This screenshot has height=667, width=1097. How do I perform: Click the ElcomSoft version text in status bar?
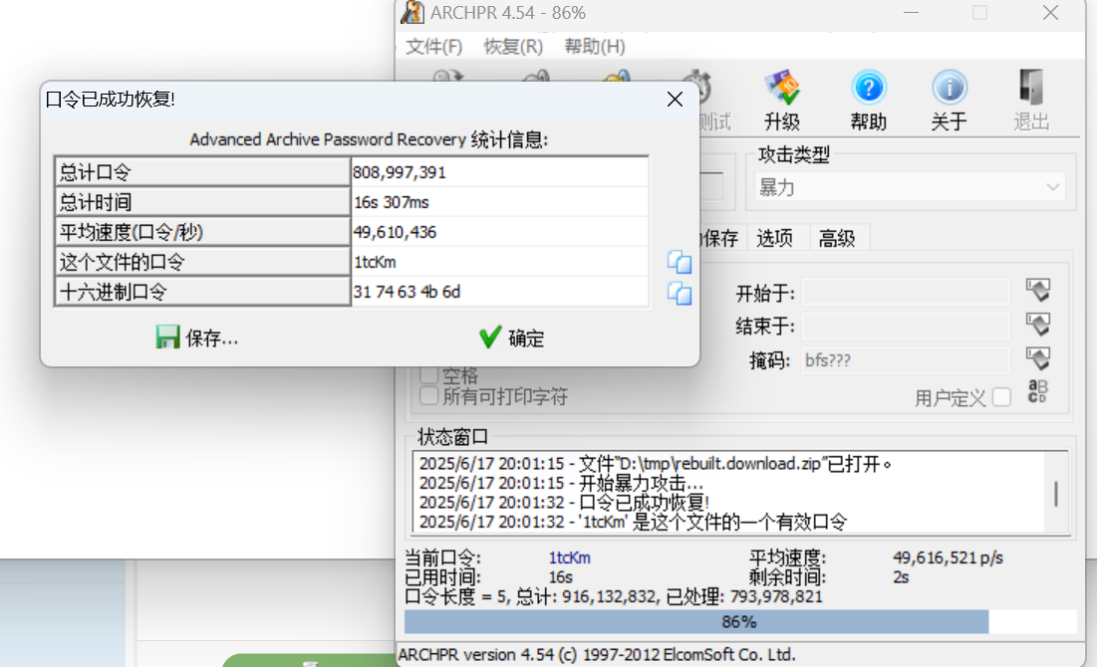597,655
